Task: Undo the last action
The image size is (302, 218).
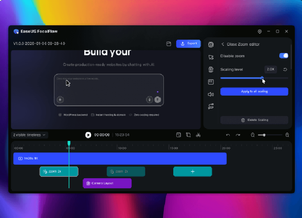Action: [228, 135]
